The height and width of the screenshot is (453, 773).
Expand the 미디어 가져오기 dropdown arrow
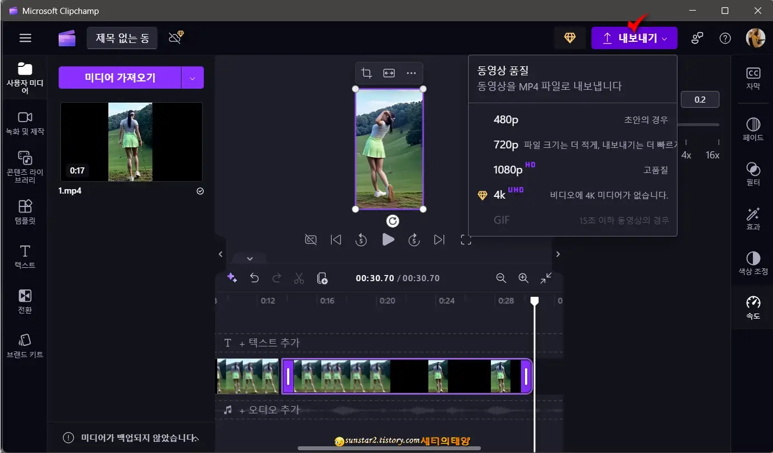click(192, 78)
